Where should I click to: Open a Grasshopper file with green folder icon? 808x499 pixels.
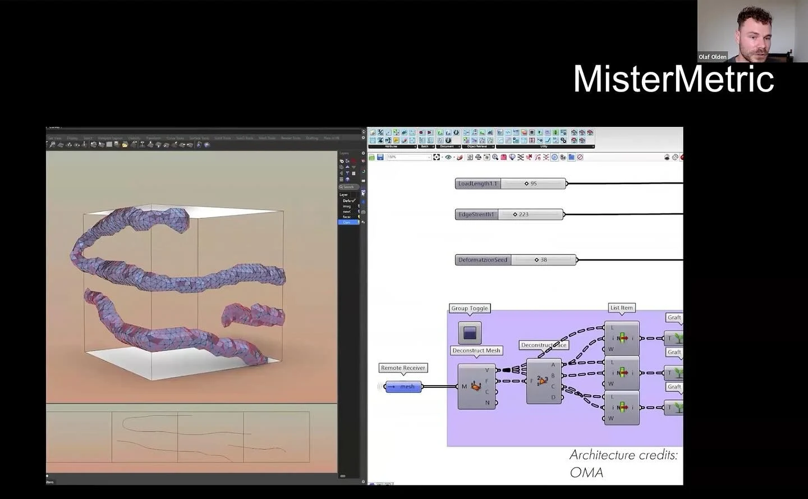(372, 157)
